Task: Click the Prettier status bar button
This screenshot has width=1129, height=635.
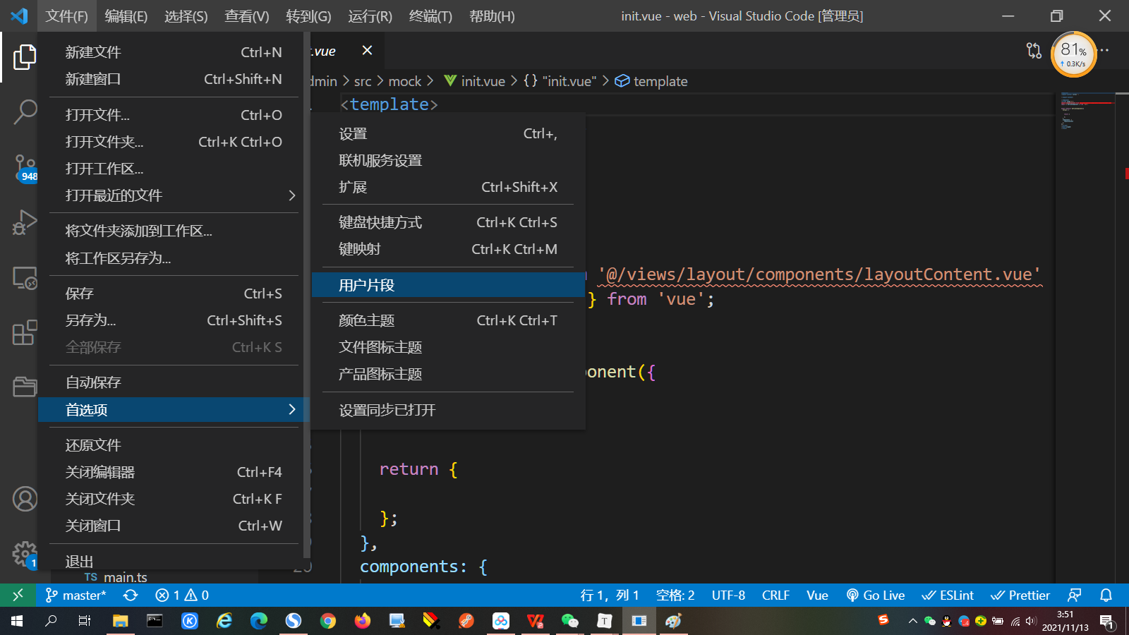Action: coord(1020,595)
